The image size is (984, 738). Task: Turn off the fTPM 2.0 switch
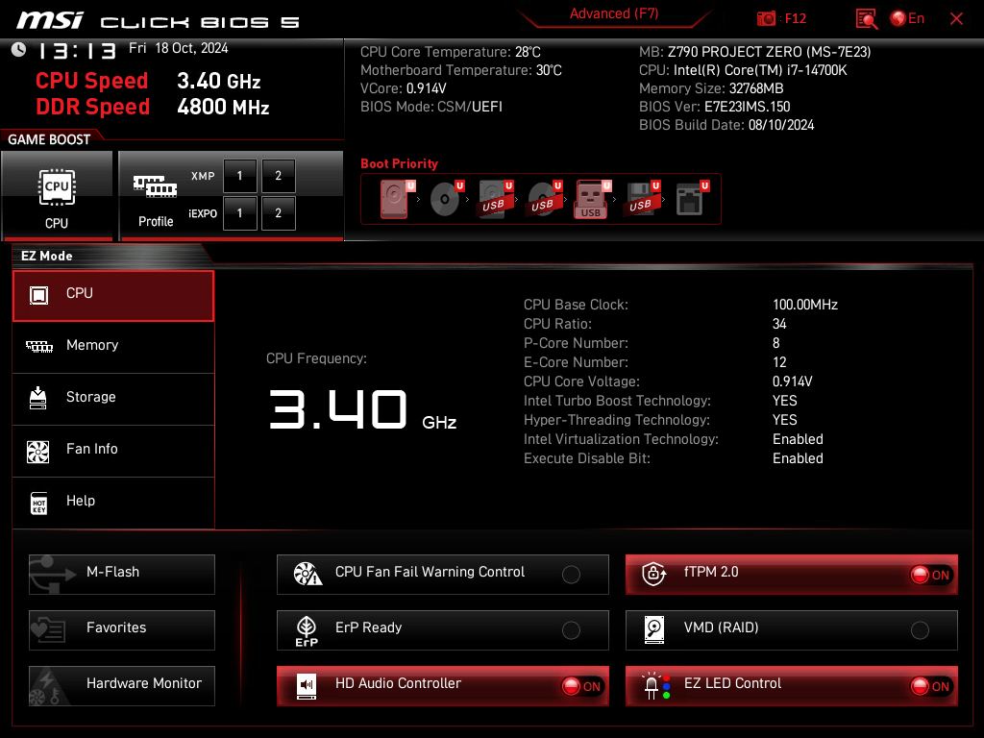931,575
